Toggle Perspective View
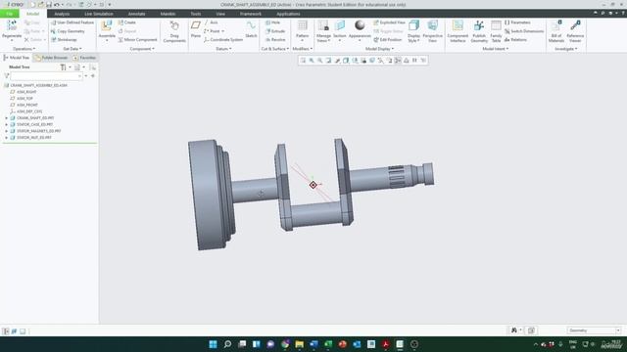Viewport: 627px width, 352px height. click(x=432, y=31)
